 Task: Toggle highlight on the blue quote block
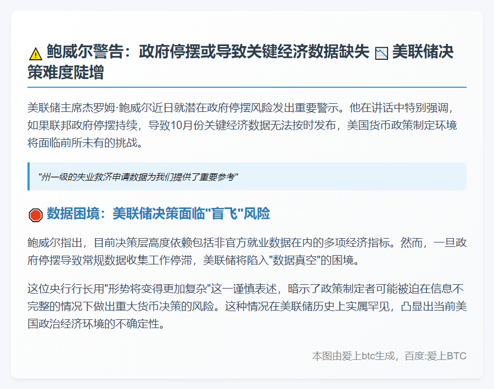coord(247,176)
